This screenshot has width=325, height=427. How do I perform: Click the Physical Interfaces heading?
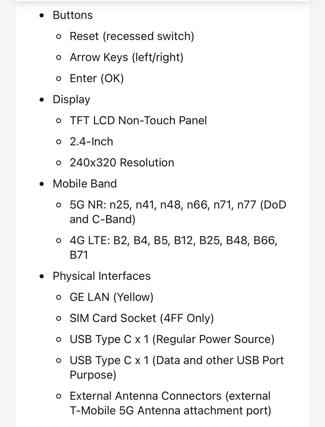tap(101, 276)
